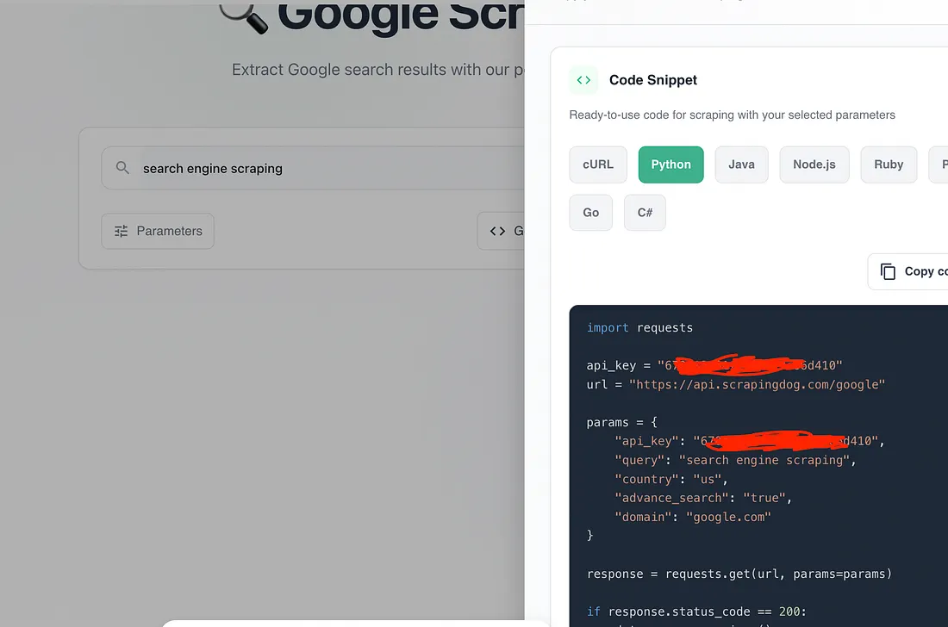Switch to the cURL code tab
The width and height of the screenshot is (948, 627).
click(x=598, y=165)
